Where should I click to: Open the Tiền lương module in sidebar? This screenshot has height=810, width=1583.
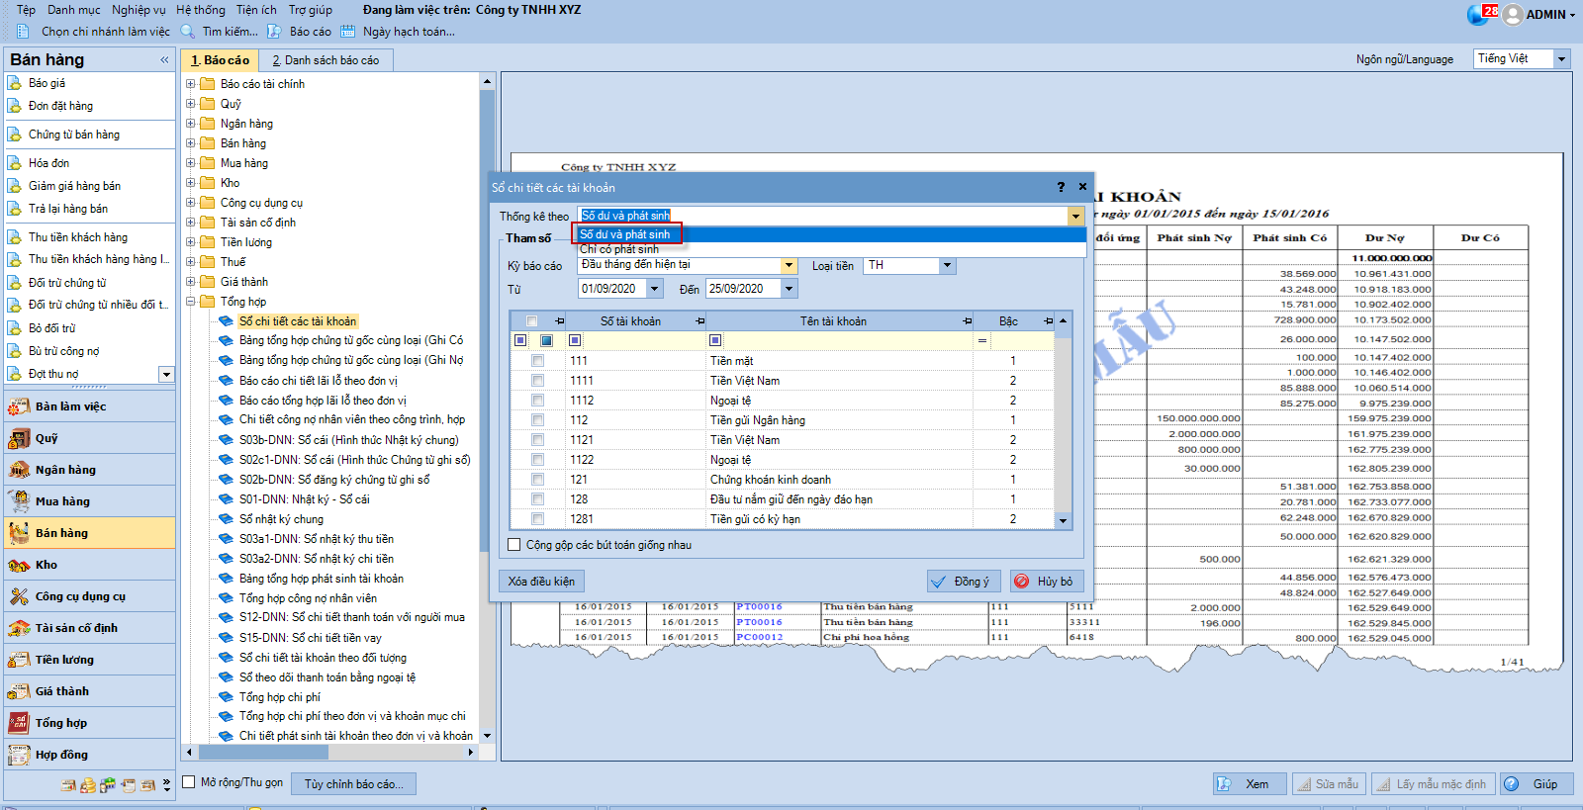point(89,660)
